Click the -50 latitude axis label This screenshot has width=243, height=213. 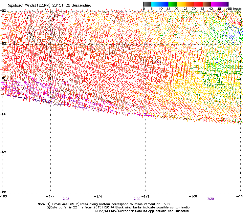coord(3,11)
